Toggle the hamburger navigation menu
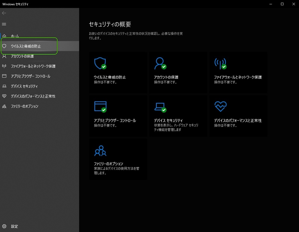 (4, 24)
